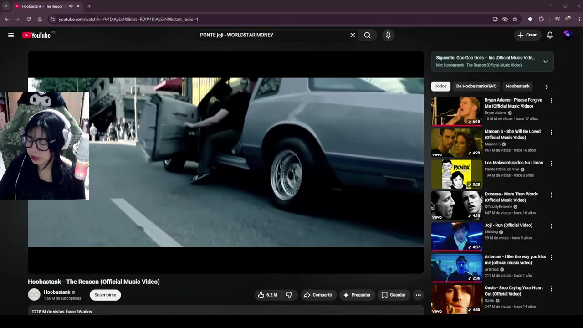Viewport: 583px width, 328px height.
Task: Open options for Maroon 5 video
Action: (x=552, y=132)
